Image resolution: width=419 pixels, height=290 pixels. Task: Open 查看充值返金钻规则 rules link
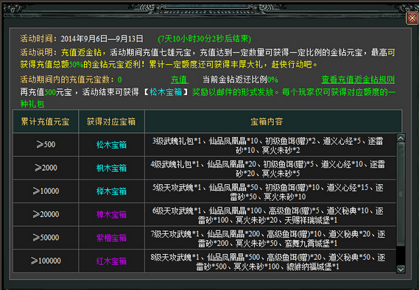point(358,79)
